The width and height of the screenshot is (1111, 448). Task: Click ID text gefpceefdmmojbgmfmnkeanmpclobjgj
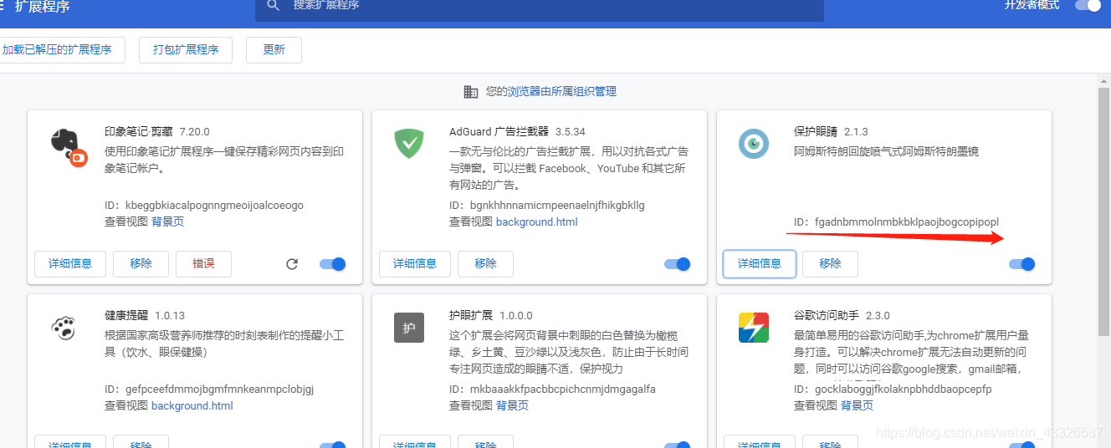coord(220,389)
